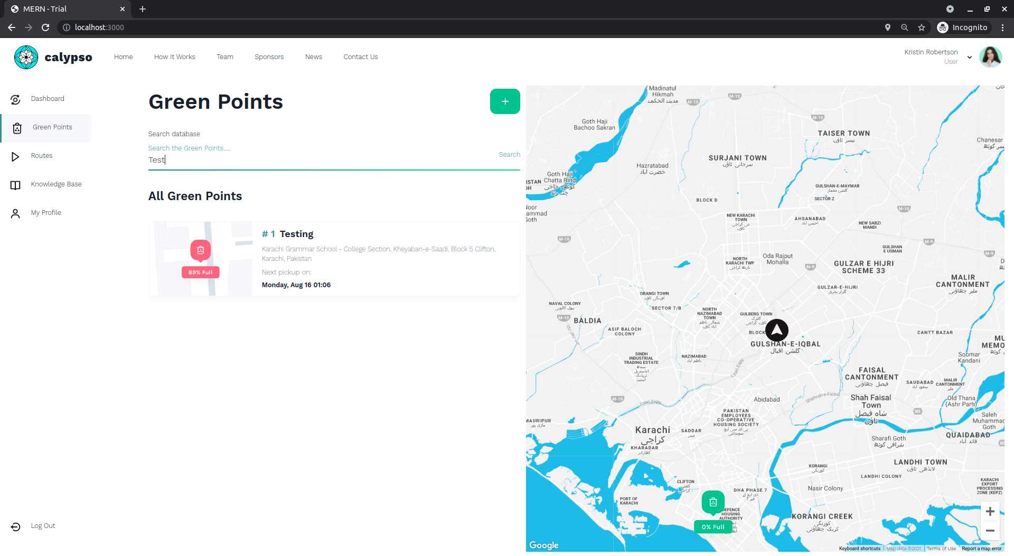Click the green bin marker on the map
The image size is (1014, 556).
(x=713, y=502)
